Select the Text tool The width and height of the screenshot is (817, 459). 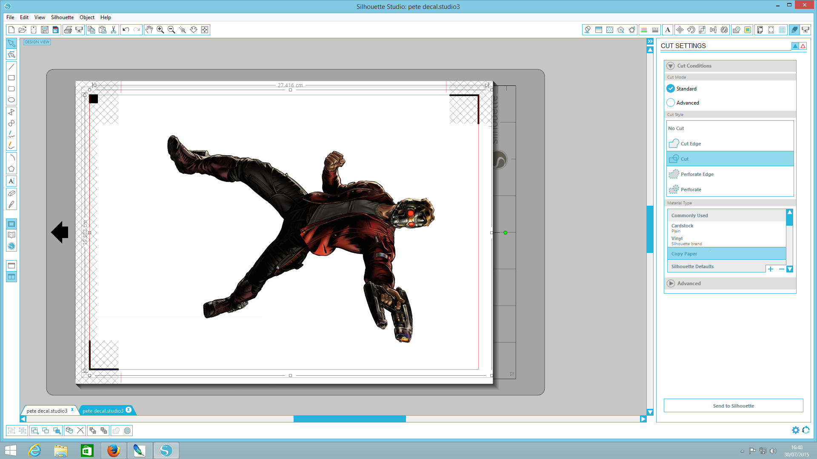point(11,181)
